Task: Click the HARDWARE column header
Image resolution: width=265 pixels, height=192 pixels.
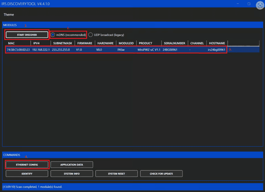Action: 105,43
